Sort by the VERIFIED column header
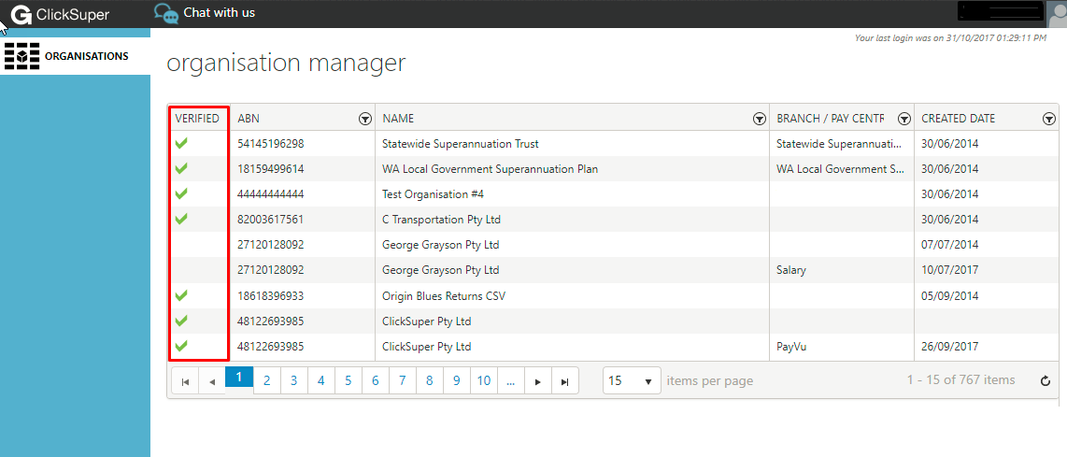 pos(196,119)
